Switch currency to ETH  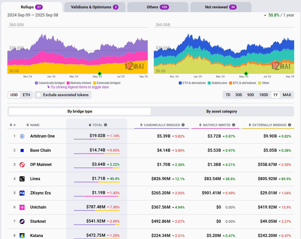pyautogui.click(x=26, y=95)
